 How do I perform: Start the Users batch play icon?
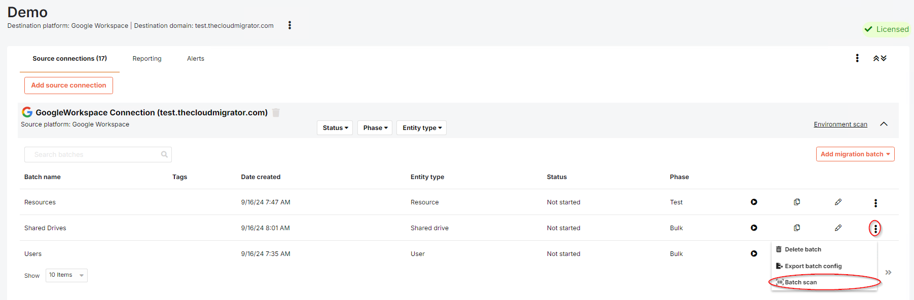(754, 253)
